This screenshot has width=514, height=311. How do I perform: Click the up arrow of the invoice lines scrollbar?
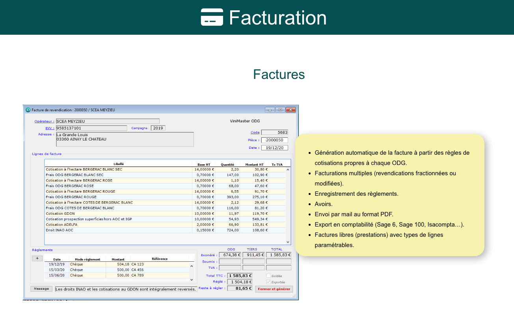click(x=288, y=170)
